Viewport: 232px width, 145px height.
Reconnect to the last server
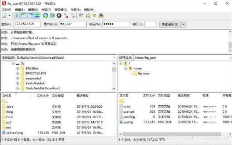[x=73, y=16]
